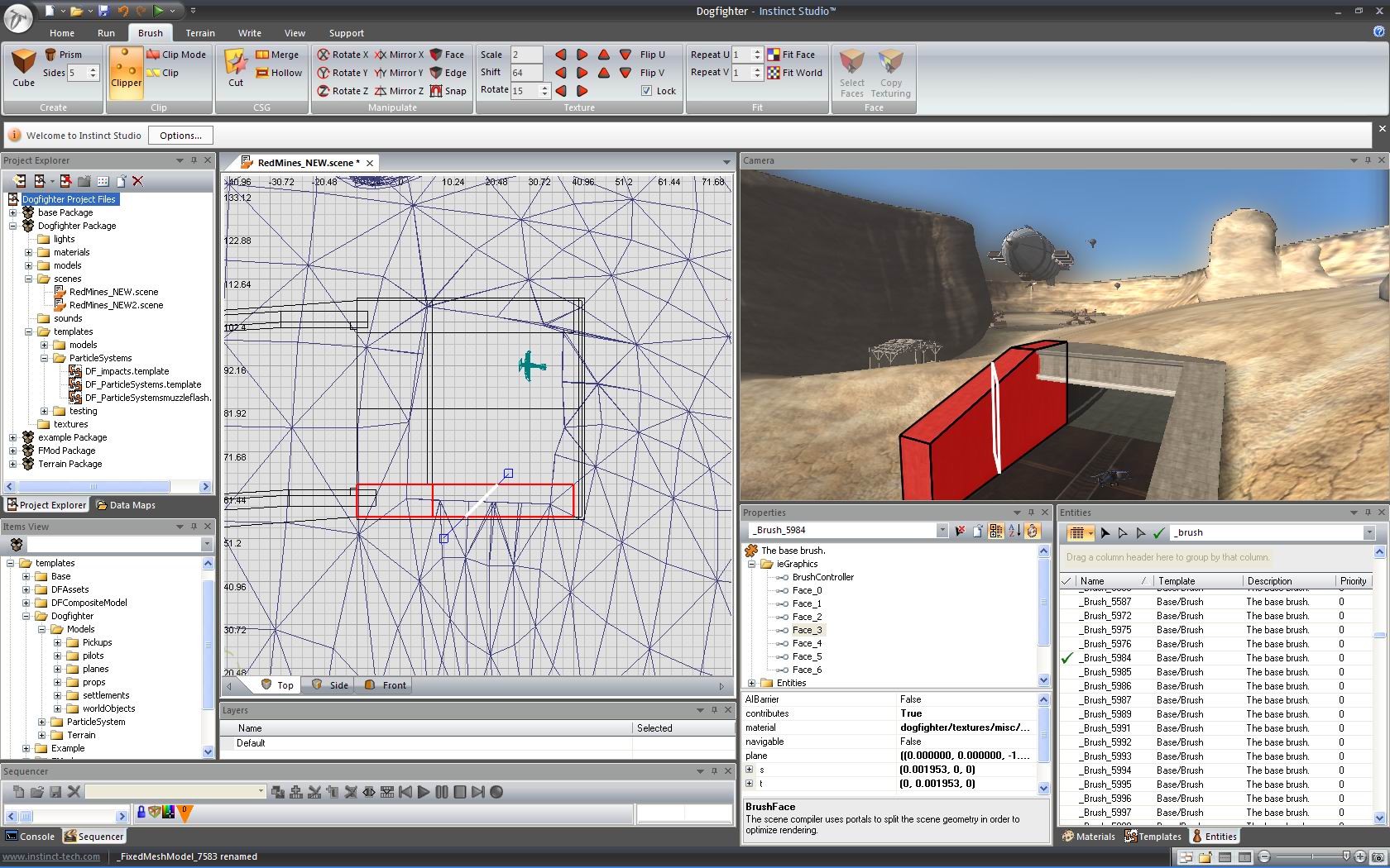Viewport: 1390px width, 868px height.
Task: Play the sequencer timeline
Action: click(x=424, y=792)
